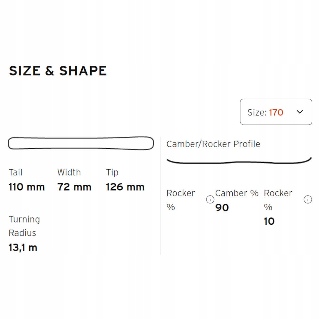Click the SIZE & SHAPE heading
This screenshot has height=319, width=319.
[58, 71]
